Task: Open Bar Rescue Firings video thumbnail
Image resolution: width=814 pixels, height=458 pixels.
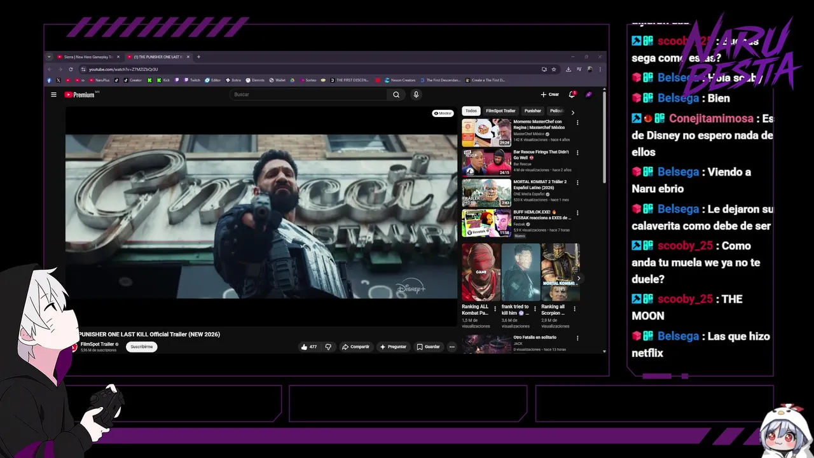Action: (x=486, y=163)
